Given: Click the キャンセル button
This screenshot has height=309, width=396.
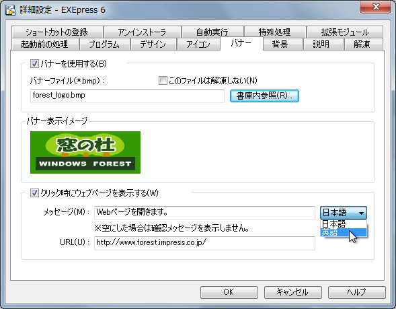Looking at the screenshot, I should pos(293,292).
